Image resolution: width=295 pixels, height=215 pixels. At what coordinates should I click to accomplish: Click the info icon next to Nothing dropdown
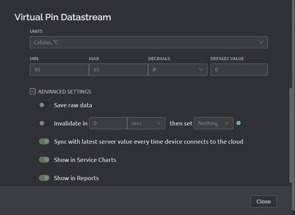[239, 123]
